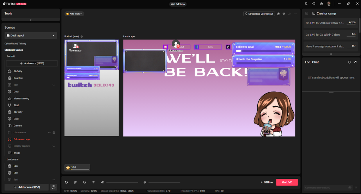This screenshot has height=194, width=361.
Task: Click the Add scene button
Action: coord(26,187)
